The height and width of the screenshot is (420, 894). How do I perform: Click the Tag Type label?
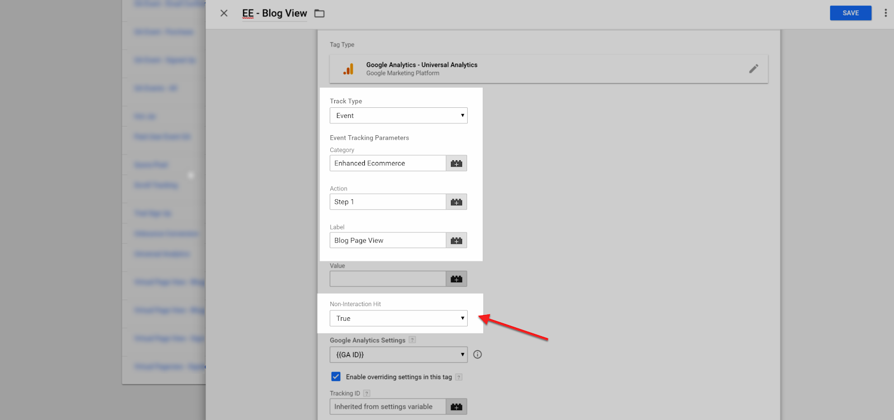click(x=342, y=45)
